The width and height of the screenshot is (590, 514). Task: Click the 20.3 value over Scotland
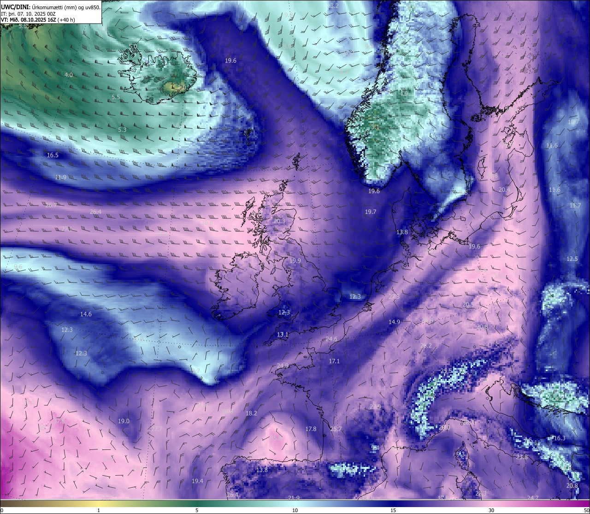coord(279,221)
